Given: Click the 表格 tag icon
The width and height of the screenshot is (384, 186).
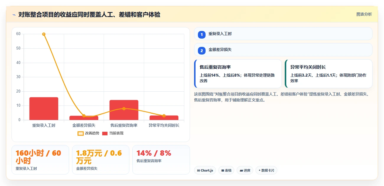Looking at the screenshot, I should (x=223, y=170).
